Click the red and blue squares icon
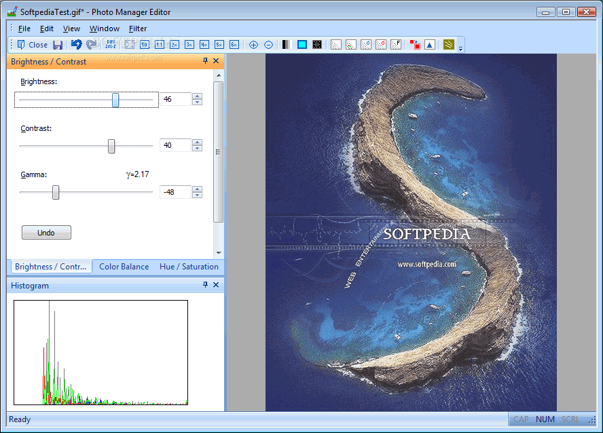 click(x=415, y=45)
